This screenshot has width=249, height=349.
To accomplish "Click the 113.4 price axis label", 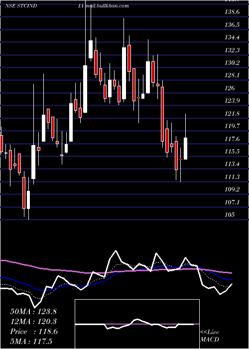I will 233,164.
